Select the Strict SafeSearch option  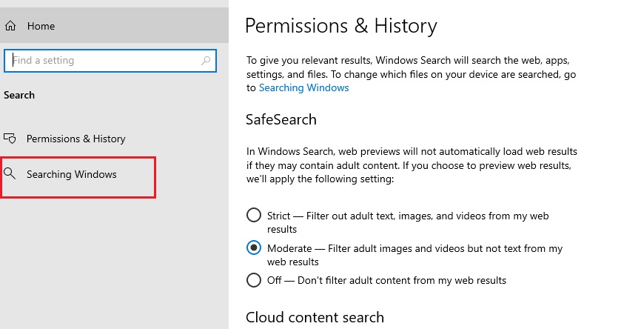tap(253, 215)
